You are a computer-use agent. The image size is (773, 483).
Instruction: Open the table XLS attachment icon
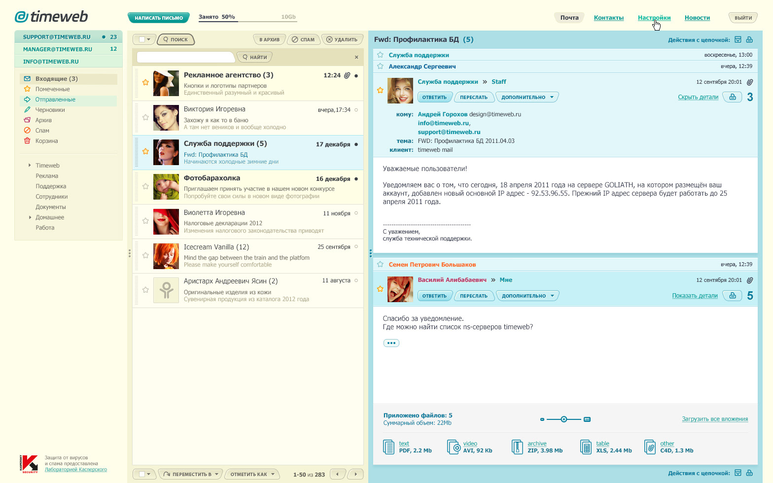tap(586, 447)
